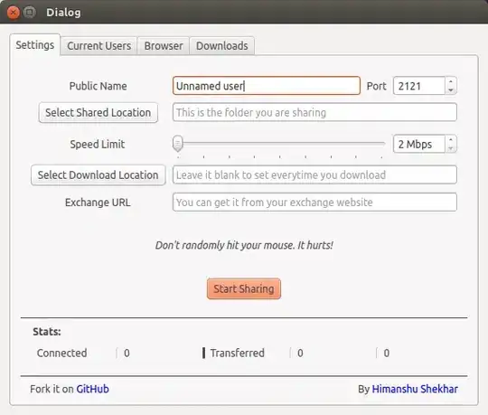Click Select Shared Location button
Viewport: 488px width, 415px height.
(99, 113)
